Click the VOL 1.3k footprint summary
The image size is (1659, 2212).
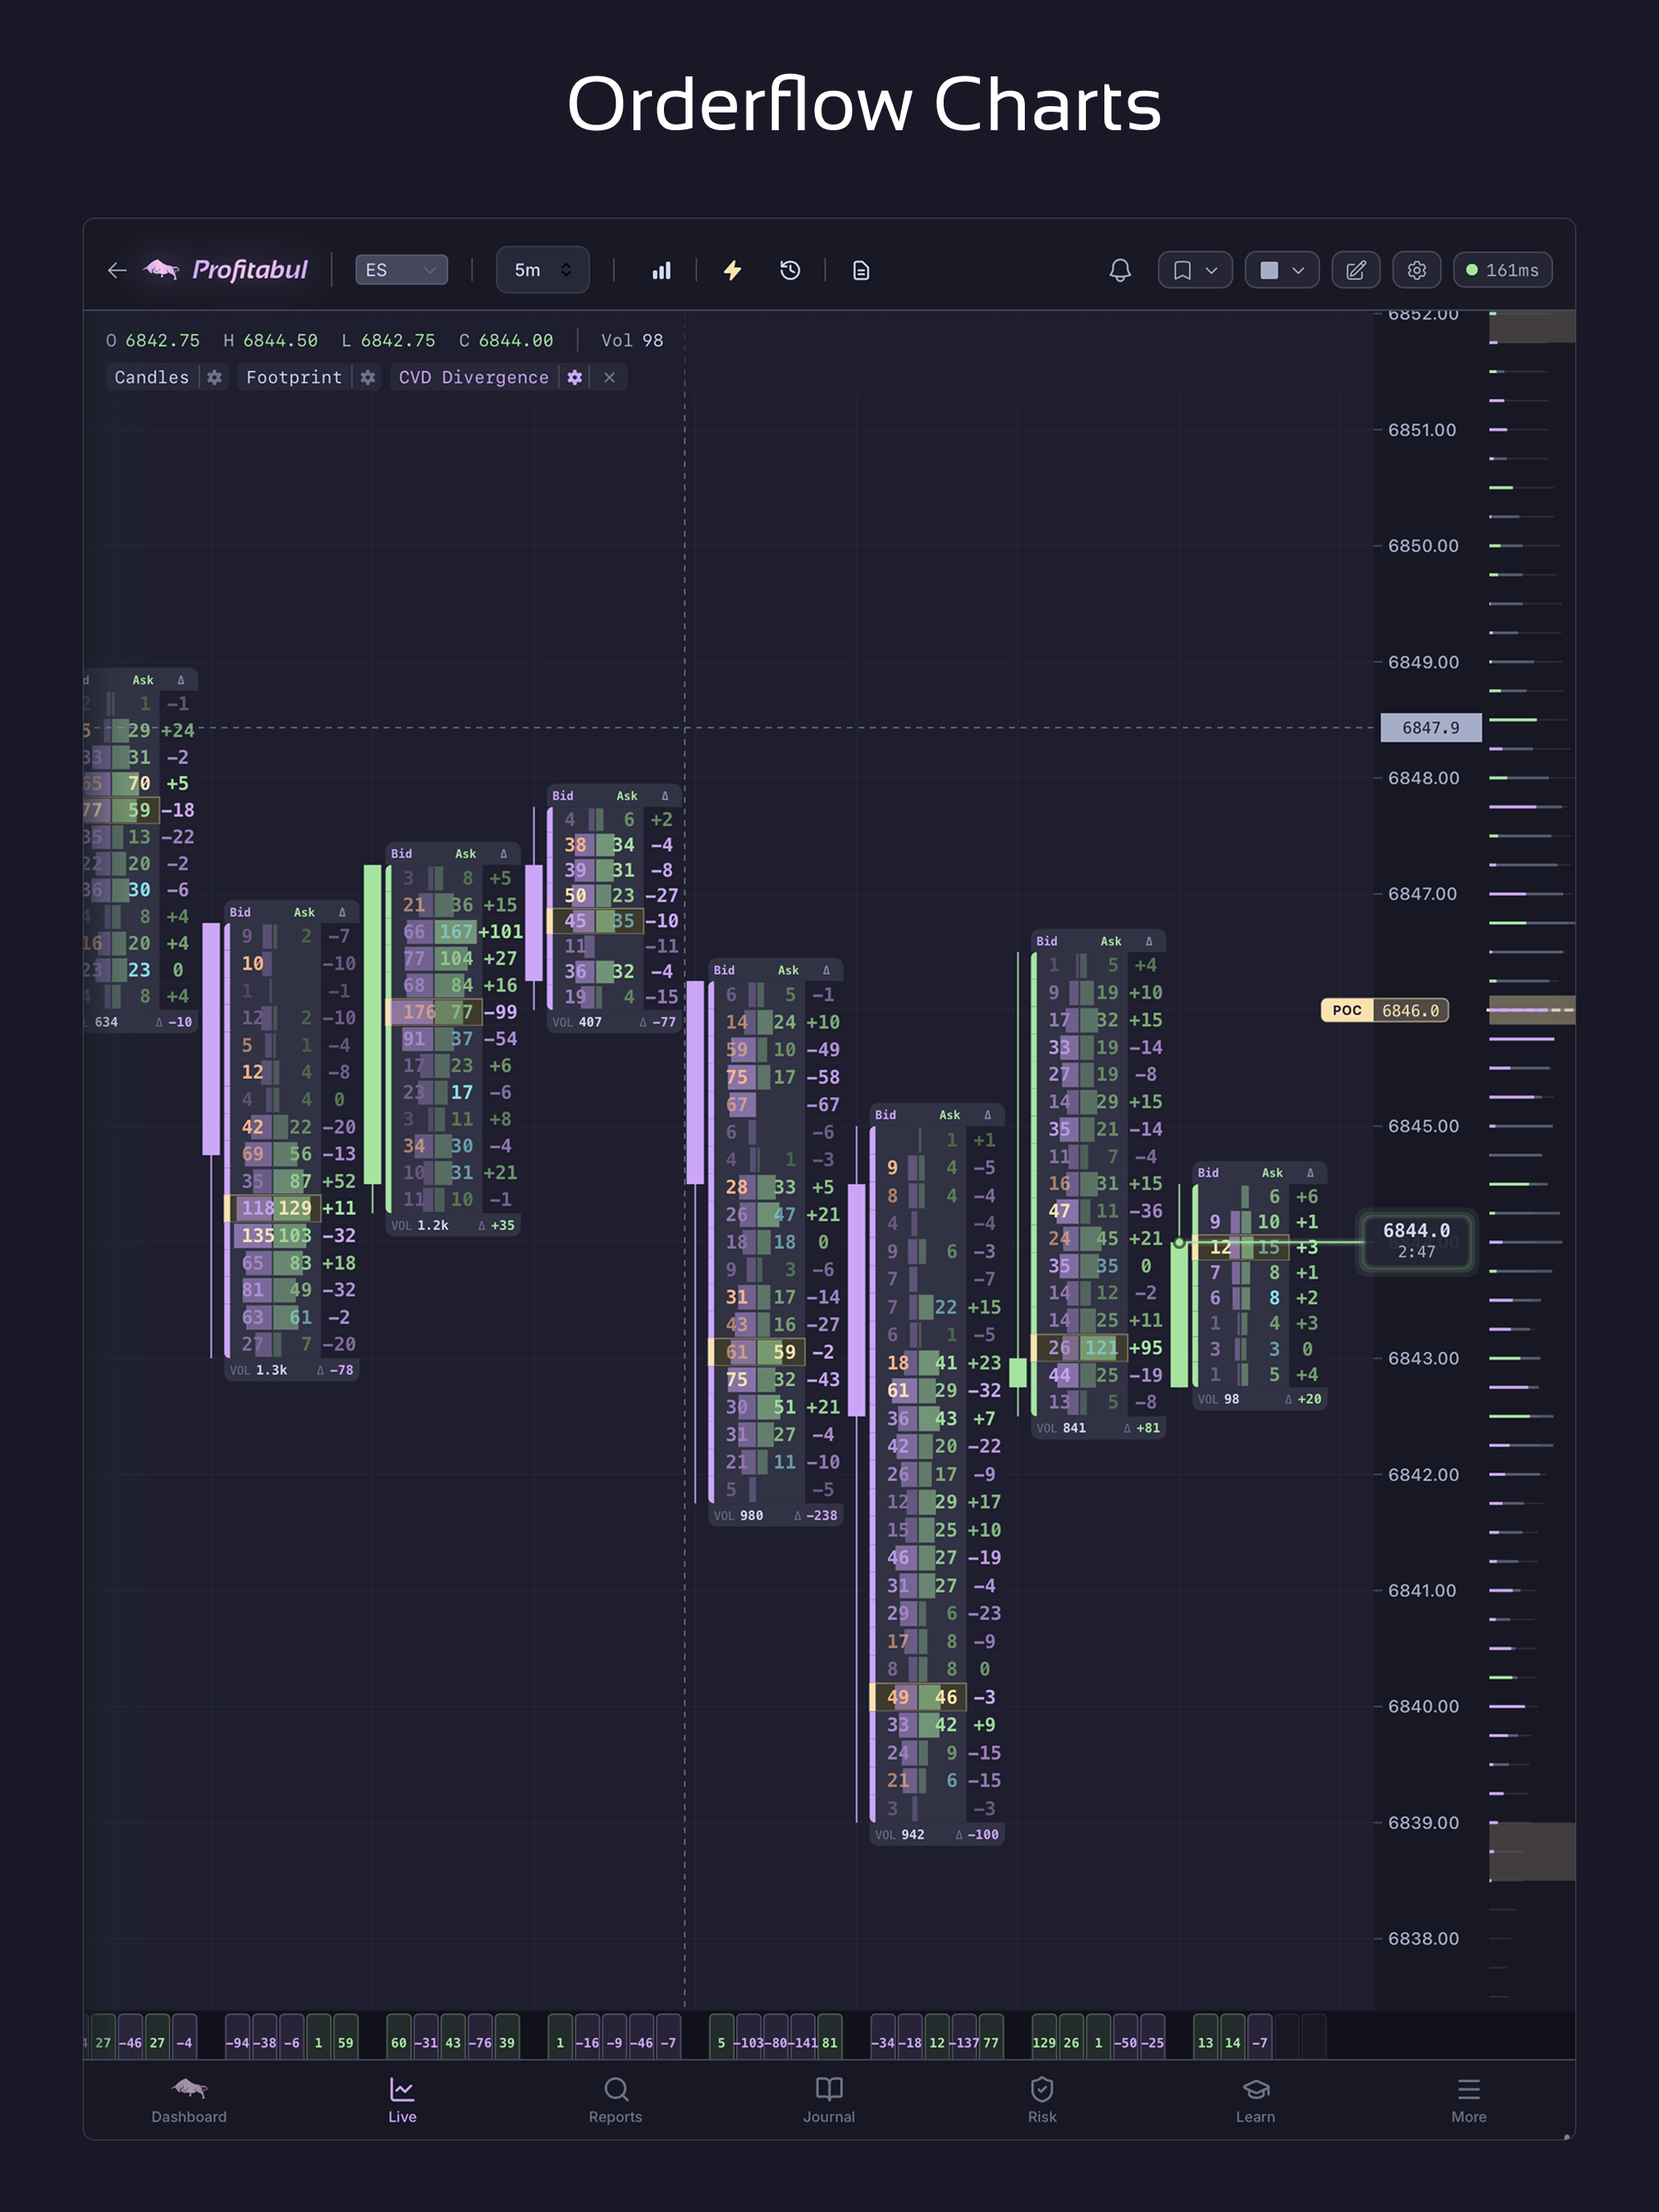point(292,1370)
